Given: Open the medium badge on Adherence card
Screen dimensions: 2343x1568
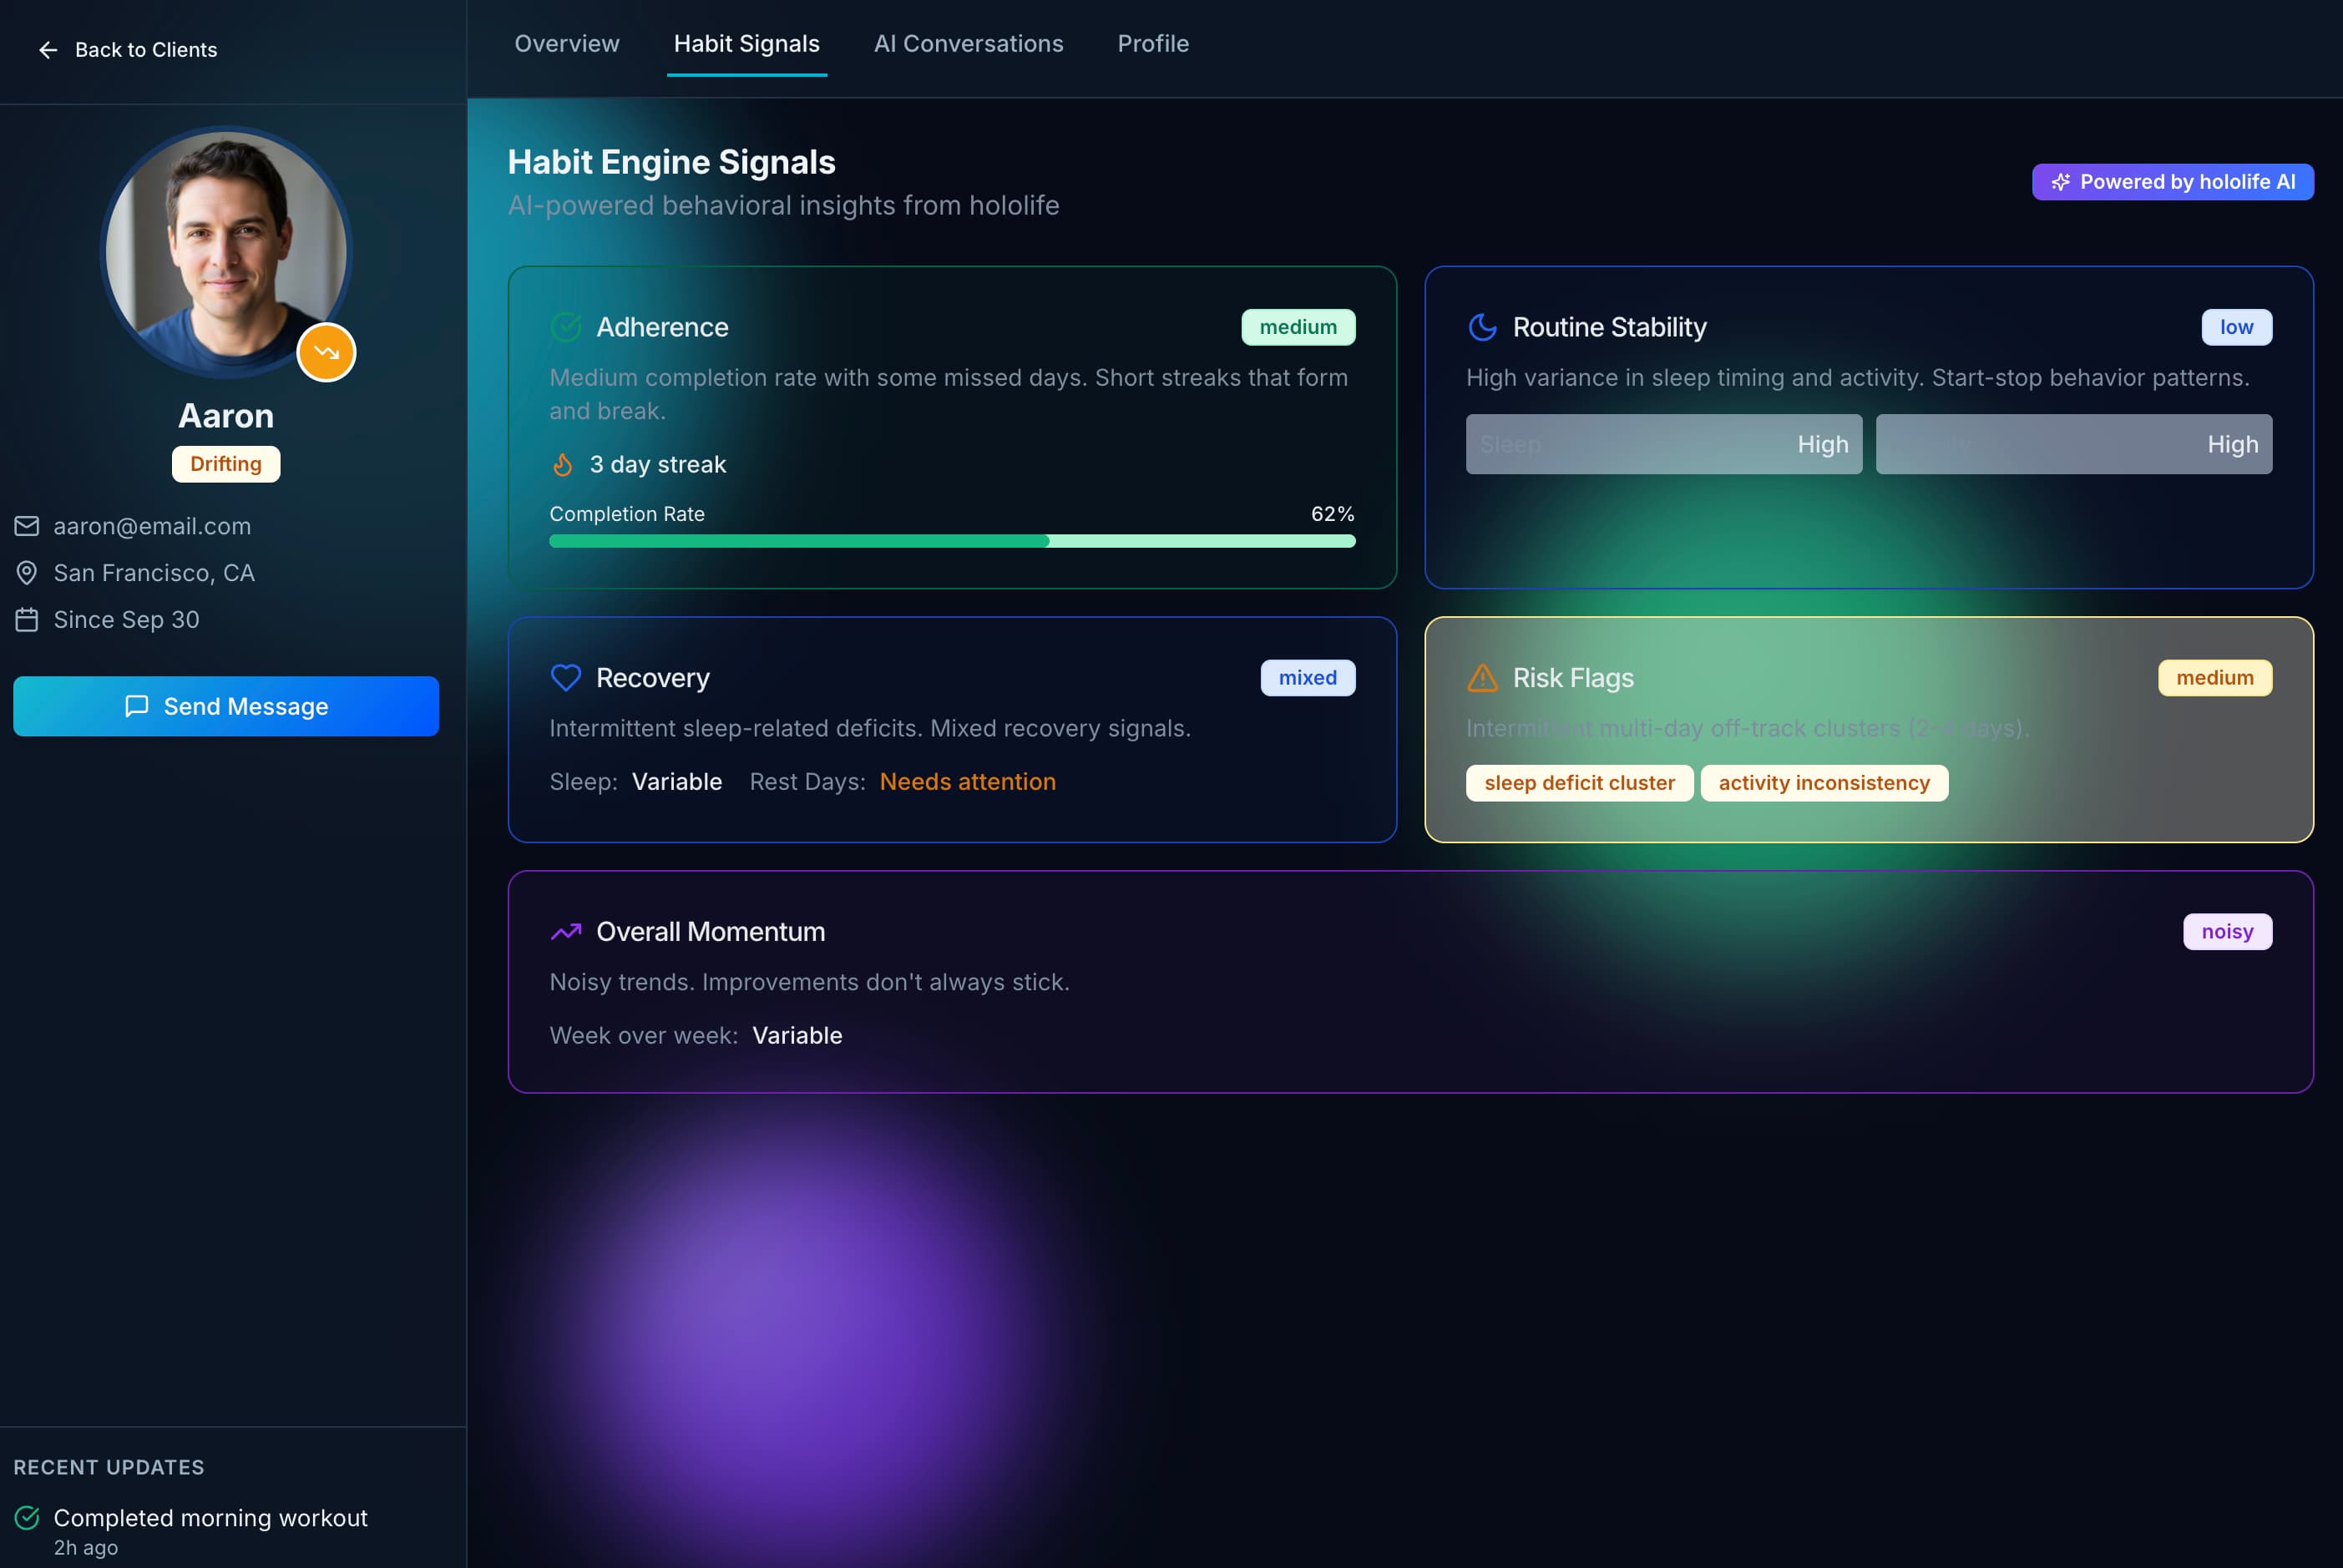Looking at the screenshot, I should 1298,327.
